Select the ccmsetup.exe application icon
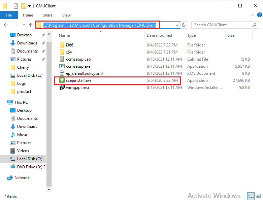Viewport: 263px width, 200px height. pos(62,66)
